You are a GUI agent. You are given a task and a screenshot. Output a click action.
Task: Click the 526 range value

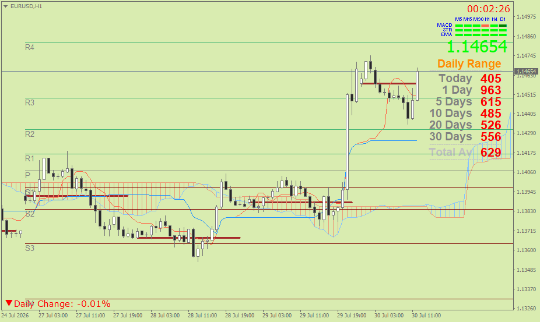point(491,125)
